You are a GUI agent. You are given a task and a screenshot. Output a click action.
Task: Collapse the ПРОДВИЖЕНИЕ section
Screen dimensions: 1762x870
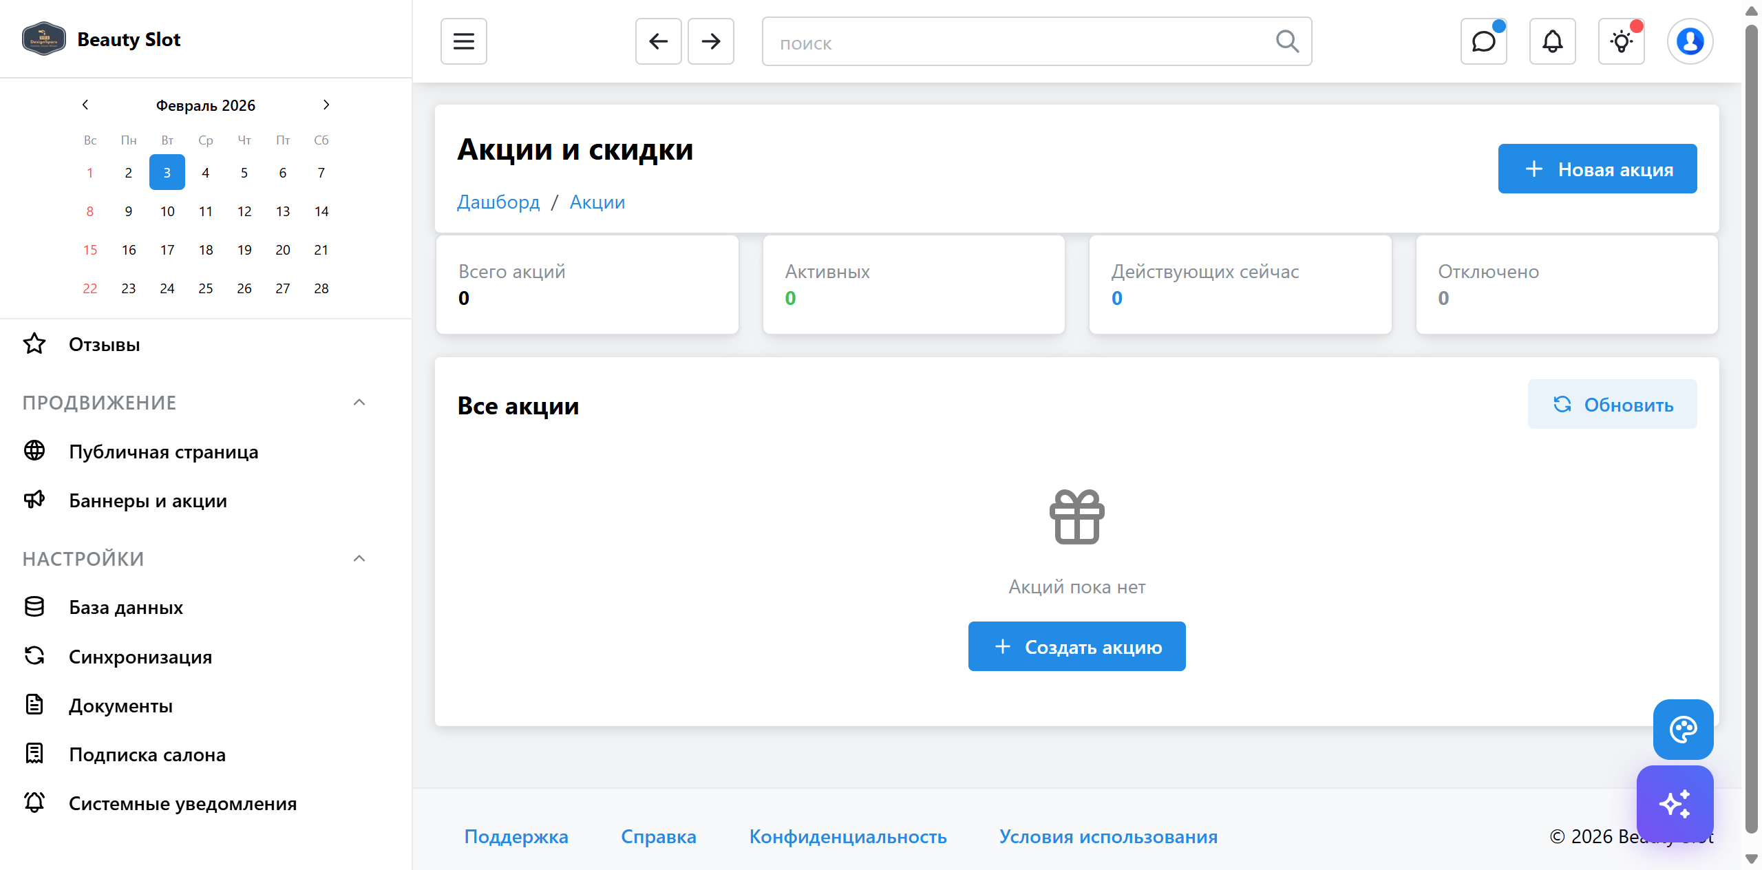(359, 403)
